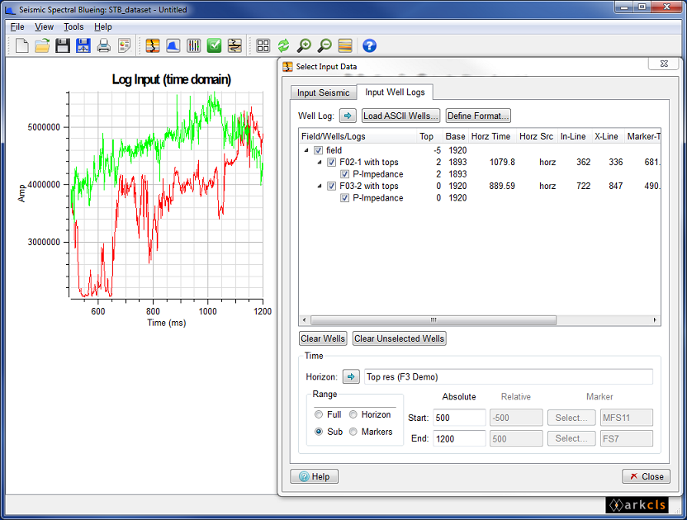Select the Markers range radio button
687x520 pixels.
click(x=353, y=432)
